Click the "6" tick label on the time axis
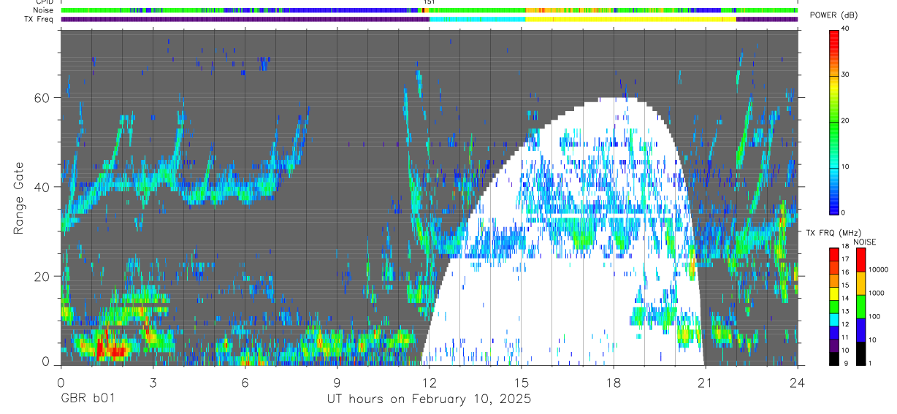Image resolution: width=897 pixels, height=414 pixels. (245, 383)
